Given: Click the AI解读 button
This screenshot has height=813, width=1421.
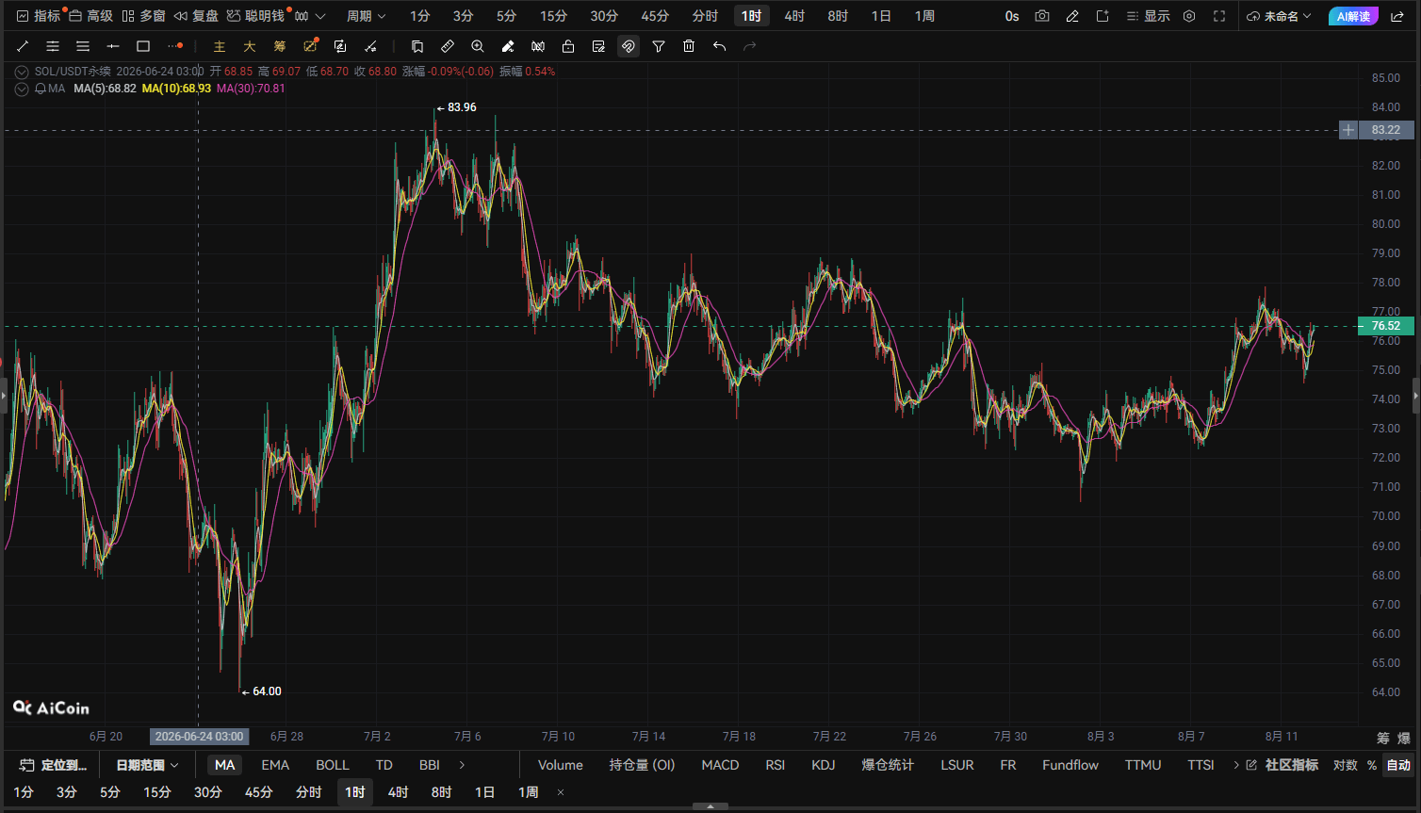Looking at the screenshot, I should pyautogui.click(x=1353, y=16).
